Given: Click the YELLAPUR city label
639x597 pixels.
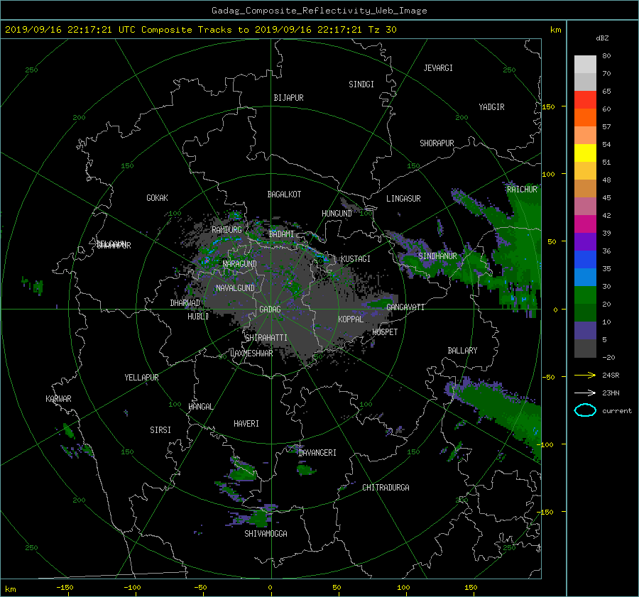Looking at the screenshot, I should coord(141,378).
